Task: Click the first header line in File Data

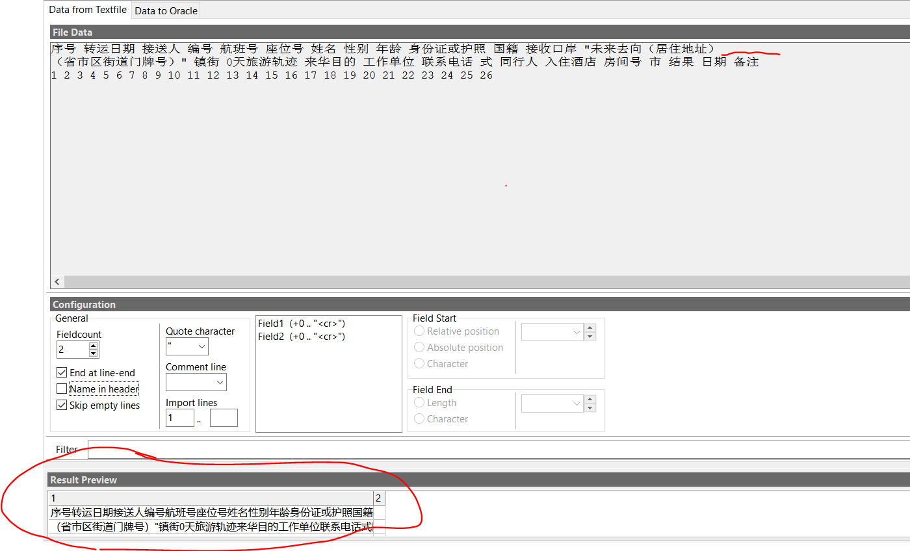Action: click(383, 49)
